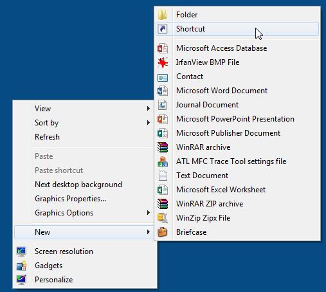The image size is (326, 292).
Task: Expand the Graphics Options submenu arrow
Action: tap(149, 213)
